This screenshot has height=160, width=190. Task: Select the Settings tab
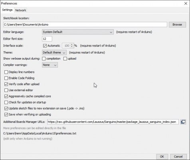[x=7, y=10]
